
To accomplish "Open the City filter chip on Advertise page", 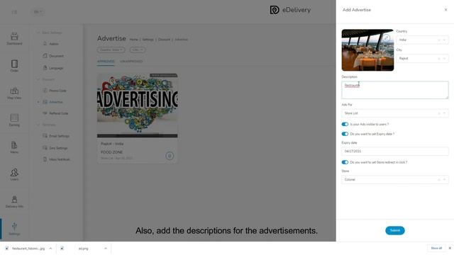I will [138, 50].
